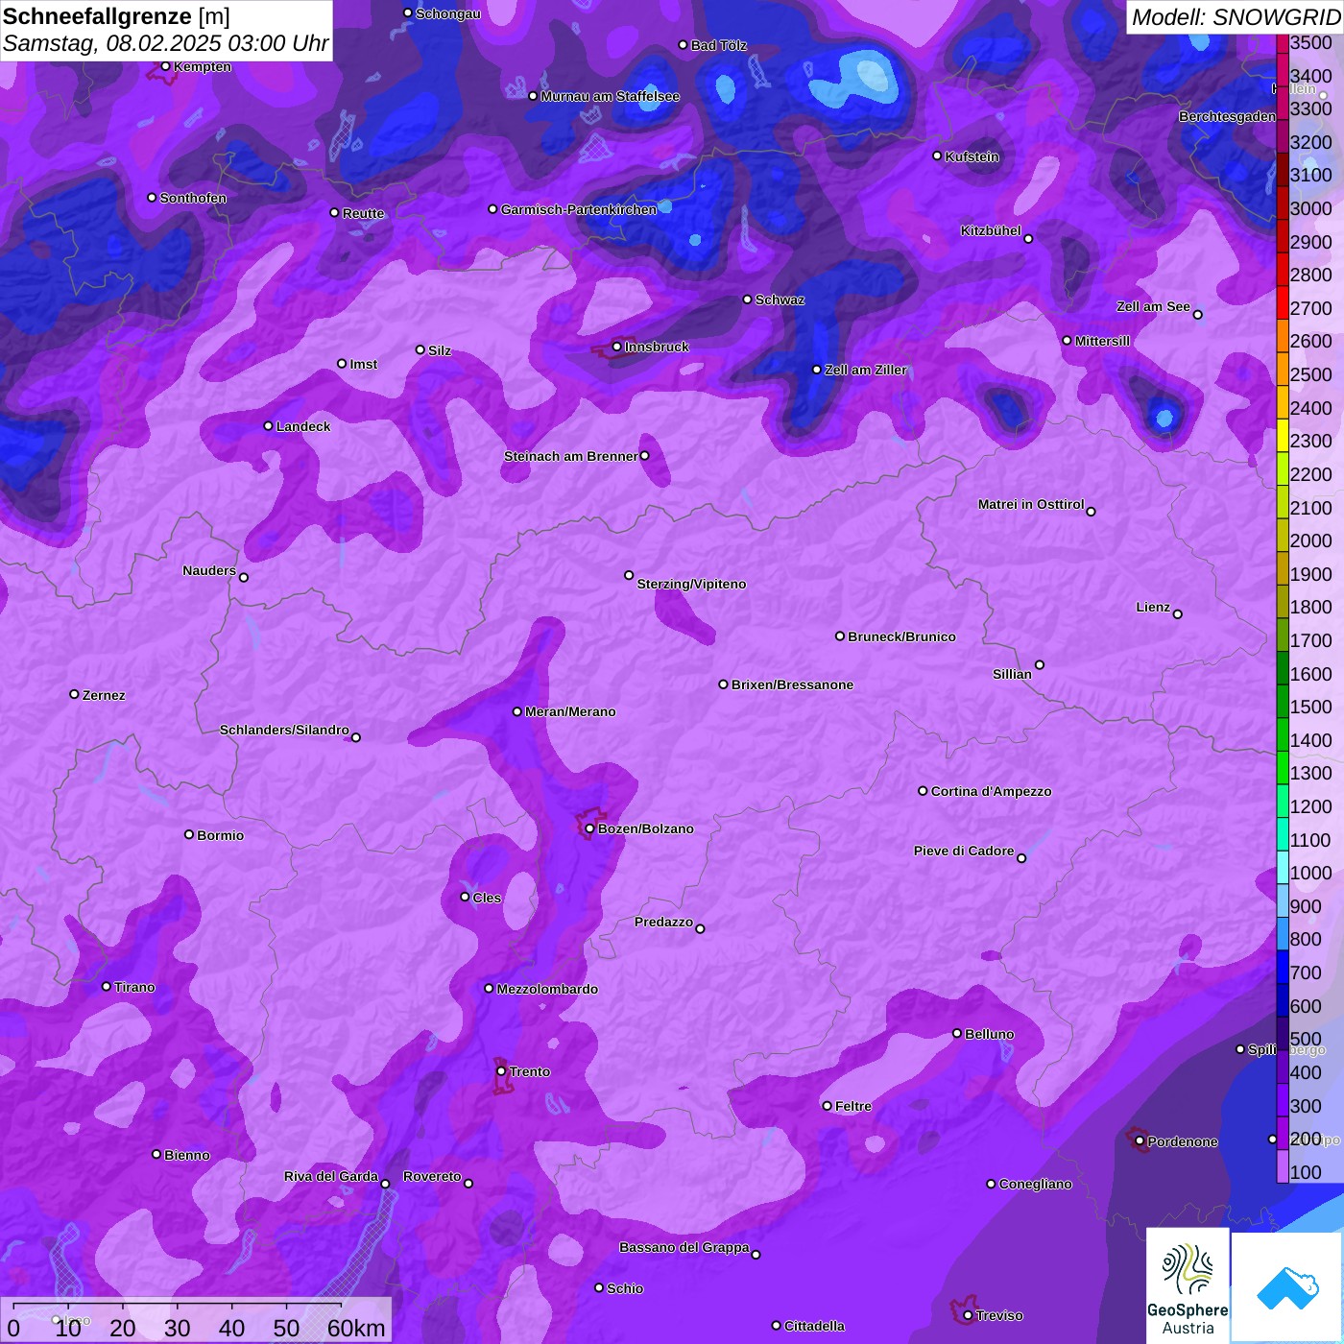Click the 'Trento' city label
This screenshot has width=1344, height=1344.
530,1071
